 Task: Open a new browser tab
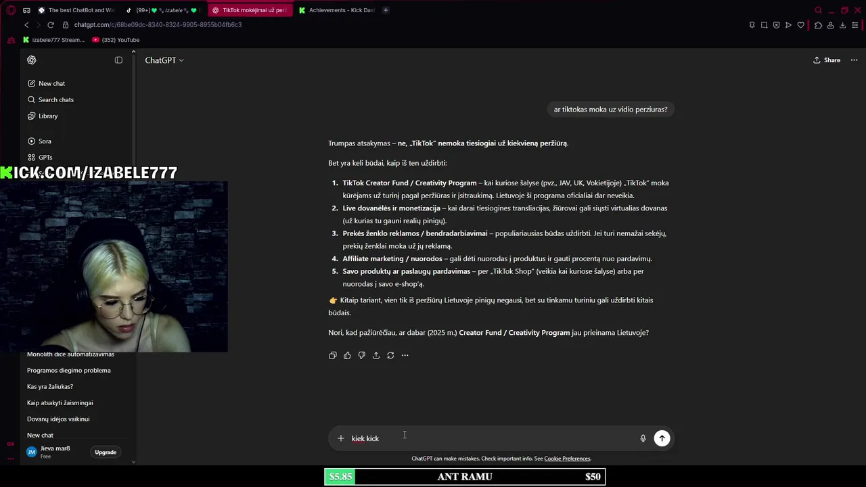pyautogui.click(x=386, y=10)
